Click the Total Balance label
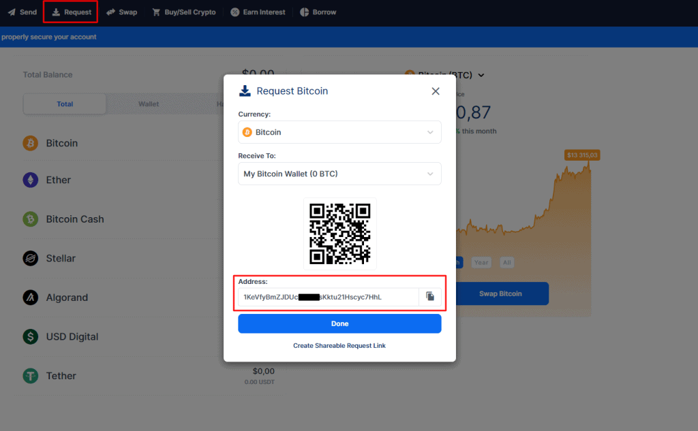The height and width of the screenshot is (431, 698). click(48, 75)
